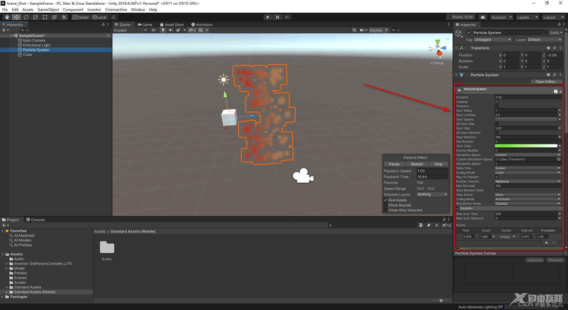The image size is (568, 310).
Task: Uncheck the Looping checkbox
Action: (497, 102)
